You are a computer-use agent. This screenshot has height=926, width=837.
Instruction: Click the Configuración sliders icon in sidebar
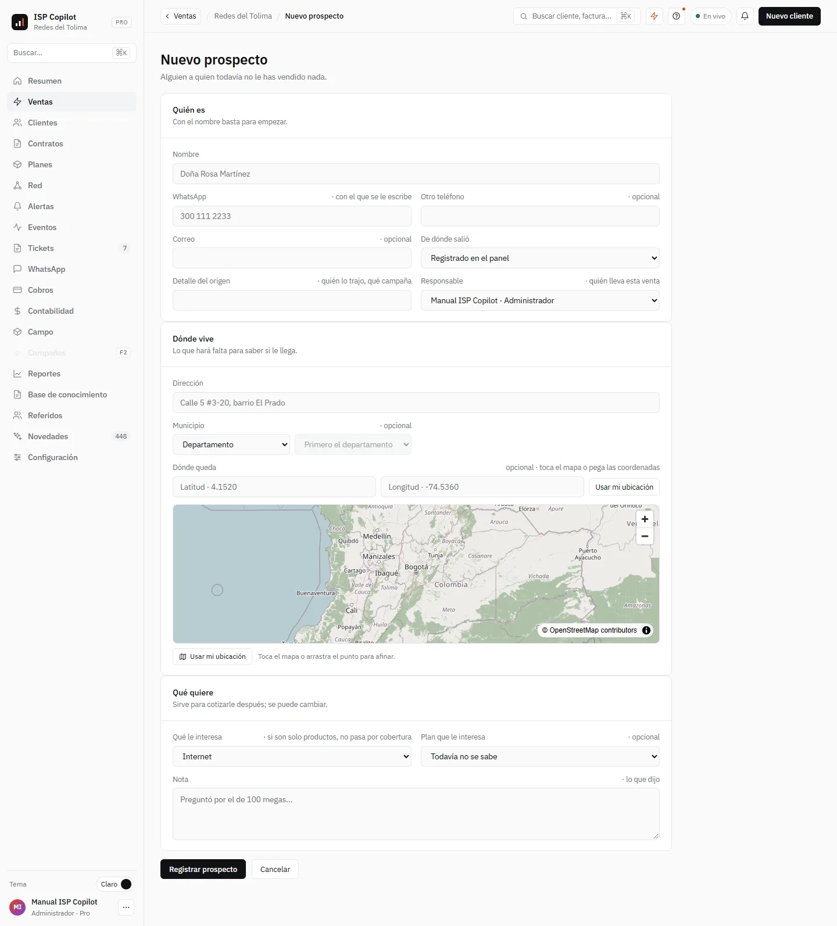click(17, 457)
